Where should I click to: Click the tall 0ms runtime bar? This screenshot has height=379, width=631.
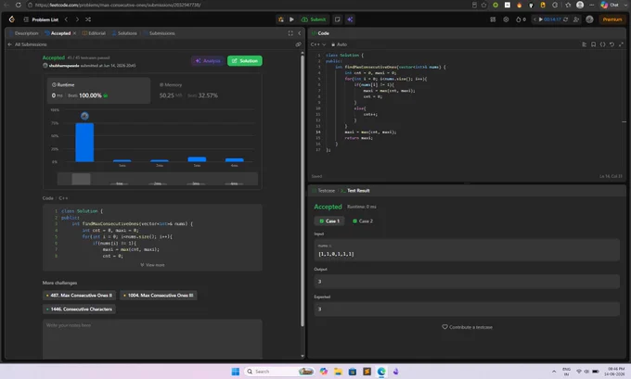(x=84, y=143)
